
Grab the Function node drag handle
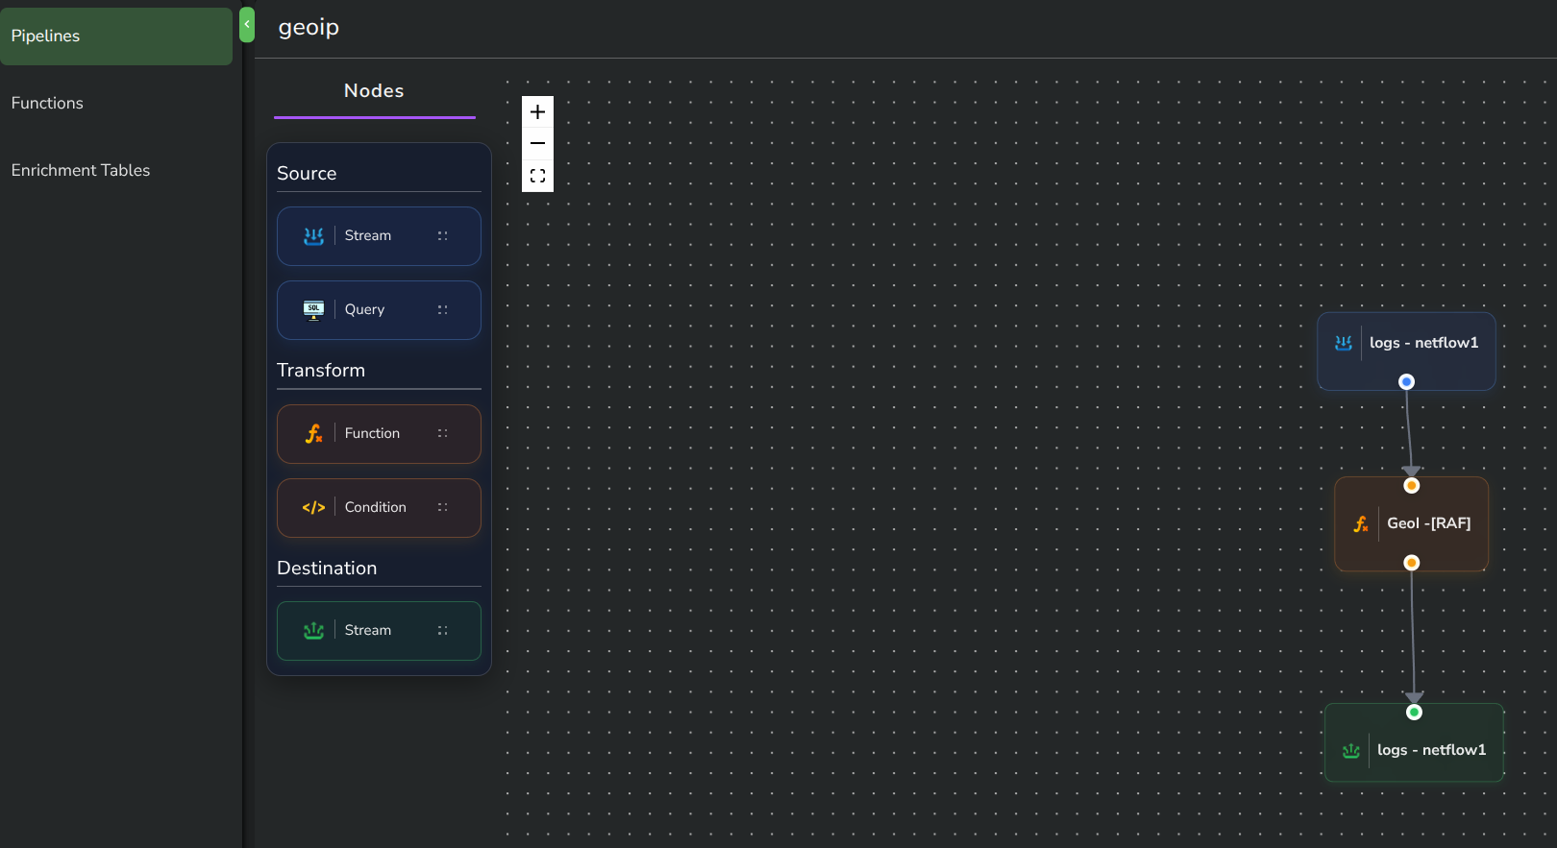pos(443,434)
